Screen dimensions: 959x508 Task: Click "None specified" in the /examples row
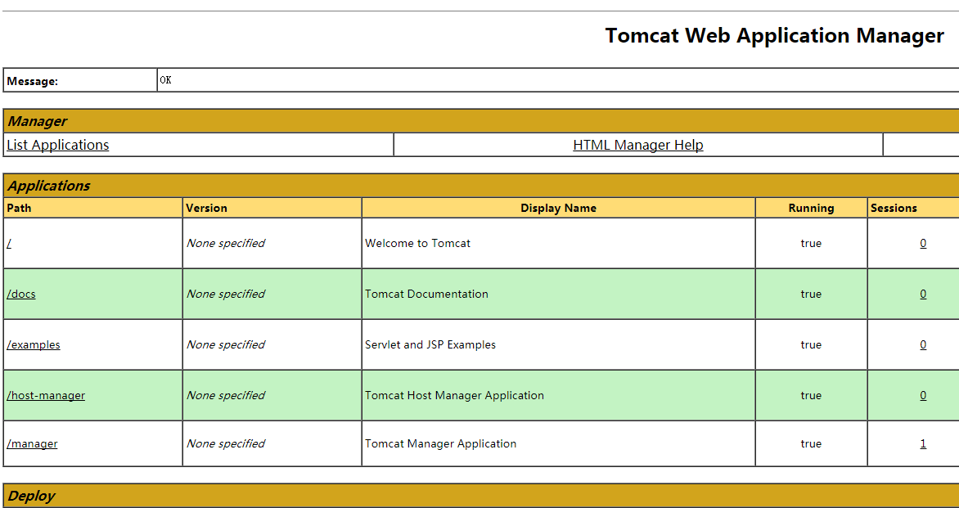pyautogui.click(x=226, y=344)
